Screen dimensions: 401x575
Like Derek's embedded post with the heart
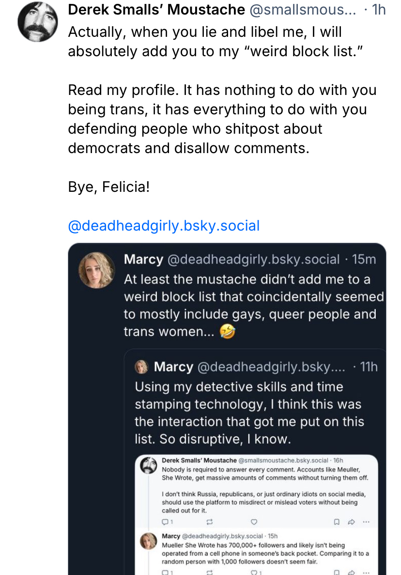[x=254, y=522]
